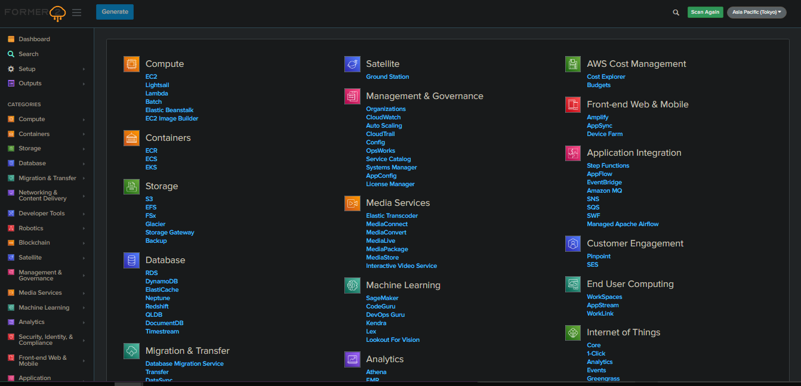Open the Pinpoint link
801x386 pixels.
point(599,257)
